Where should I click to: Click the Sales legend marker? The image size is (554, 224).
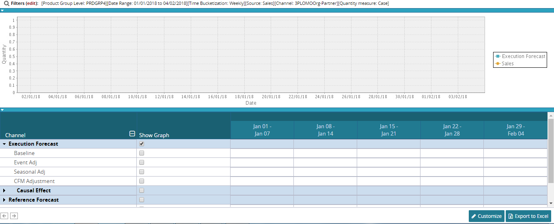coord(498,64)
